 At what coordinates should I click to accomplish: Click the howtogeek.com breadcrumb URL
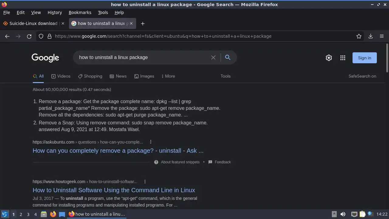click(x=85, y=182)
